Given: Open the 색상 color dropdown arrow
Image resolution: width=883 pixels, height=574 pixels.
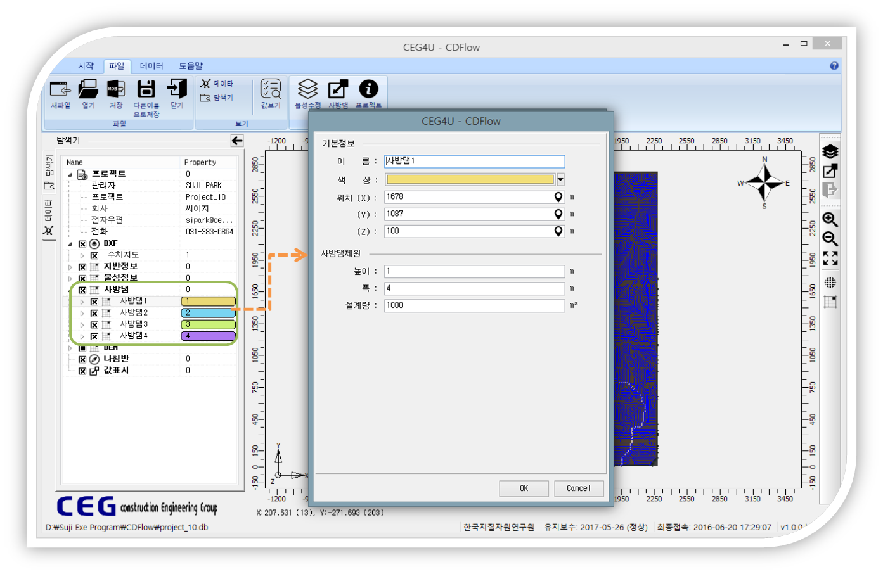Looking at the screenshot, I should coord(560,179).
